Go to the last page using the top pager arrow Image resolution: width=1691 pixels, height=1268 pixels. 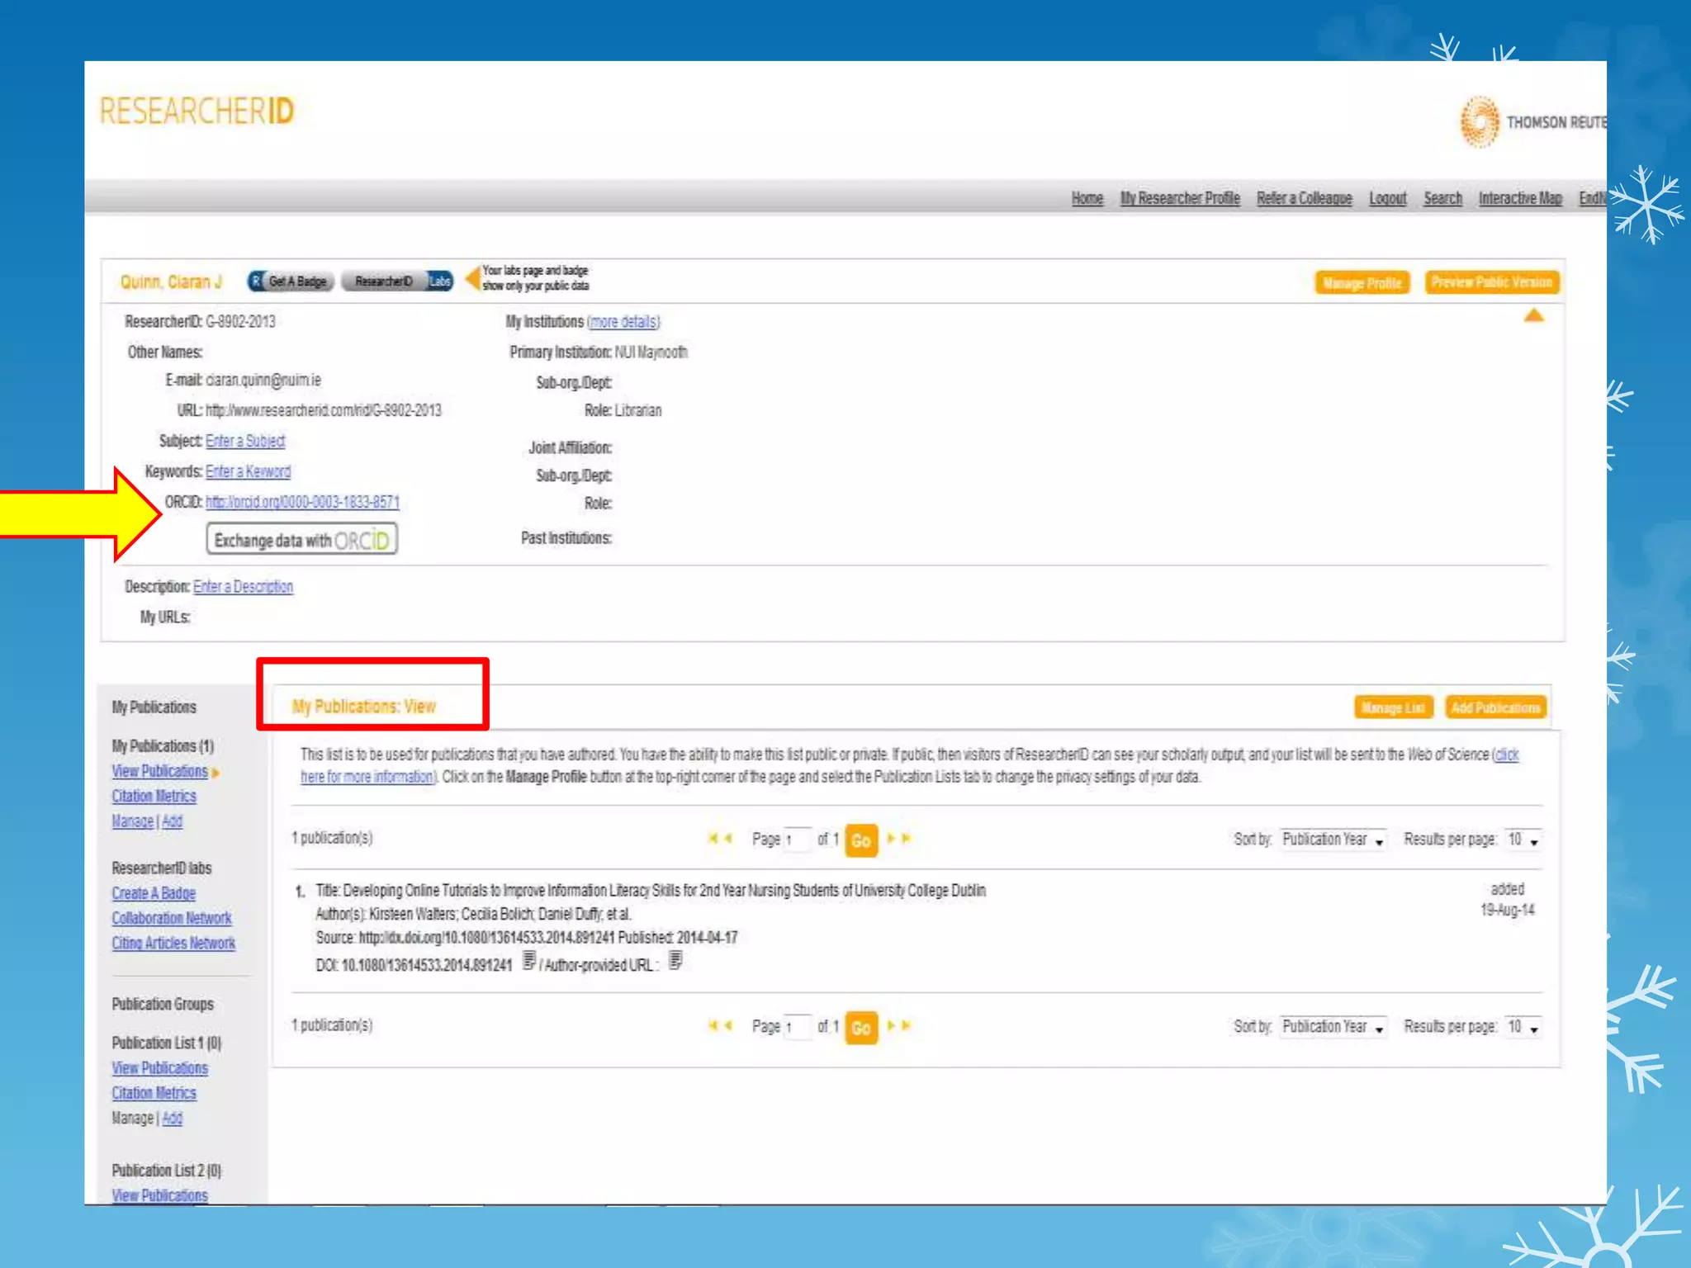click(x=907, y=839)
